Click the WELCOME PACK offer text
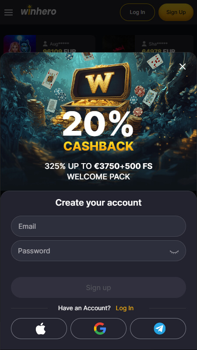197x350 pixels. point(98,177)
